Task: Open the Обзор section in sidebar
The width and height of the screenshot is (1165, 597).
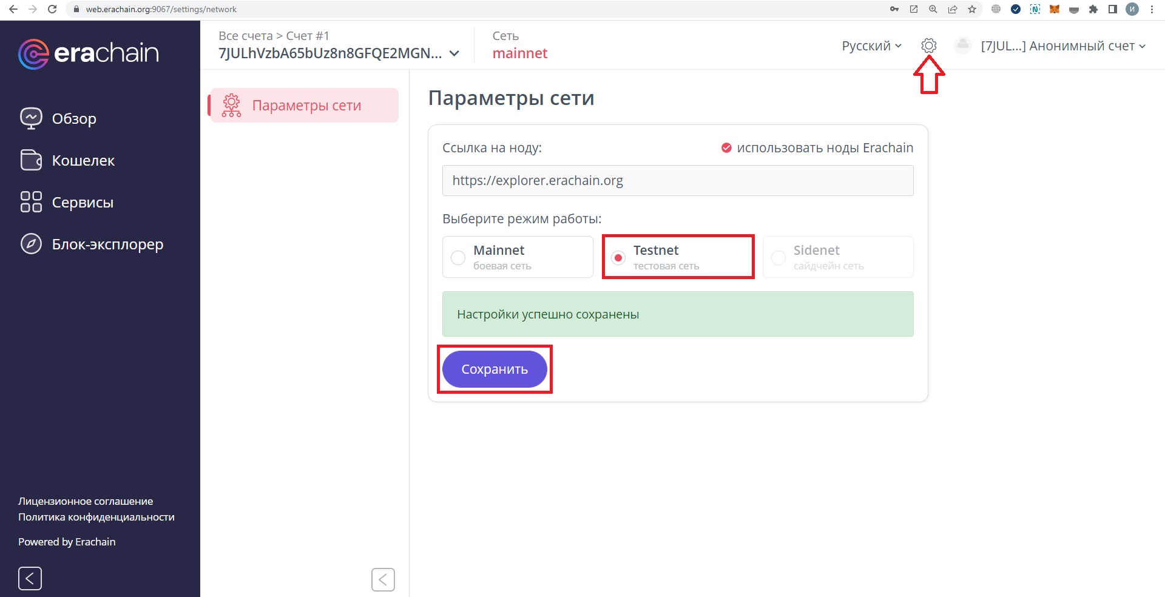Action: 73,118
